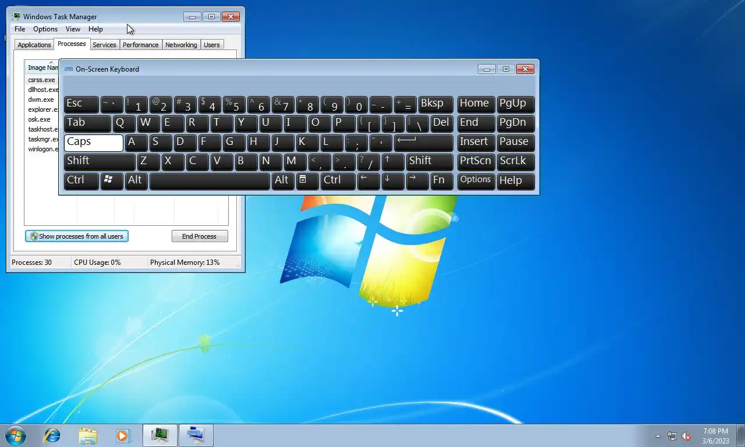Toggle the ScrLk key
The height and width of the screenshot is (447, 745).
[x=515, y=161]
